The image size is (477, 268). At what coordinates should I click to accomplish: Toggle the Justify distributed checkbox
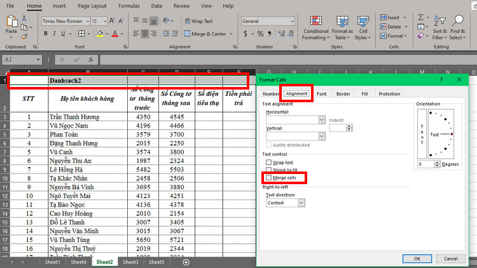point(268,145)
